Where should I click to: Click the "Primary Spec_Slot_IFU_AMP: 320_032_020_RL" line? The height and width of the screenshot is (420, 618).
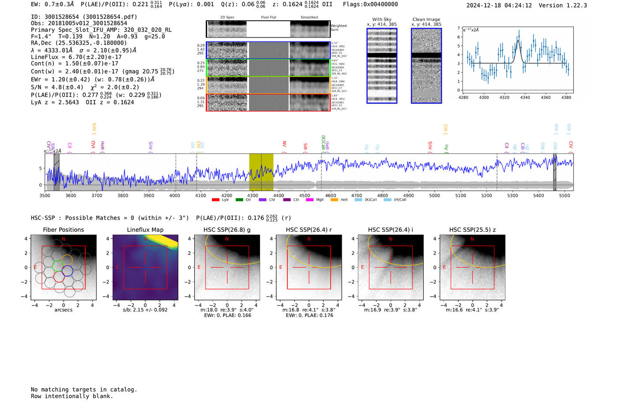(x=102, y=30)
